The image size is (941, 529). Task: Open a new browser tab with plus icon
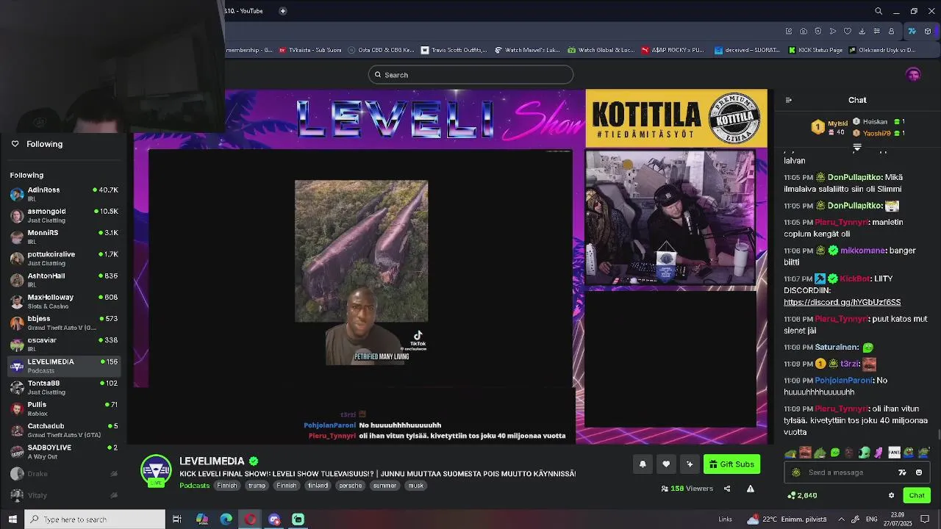283,11
